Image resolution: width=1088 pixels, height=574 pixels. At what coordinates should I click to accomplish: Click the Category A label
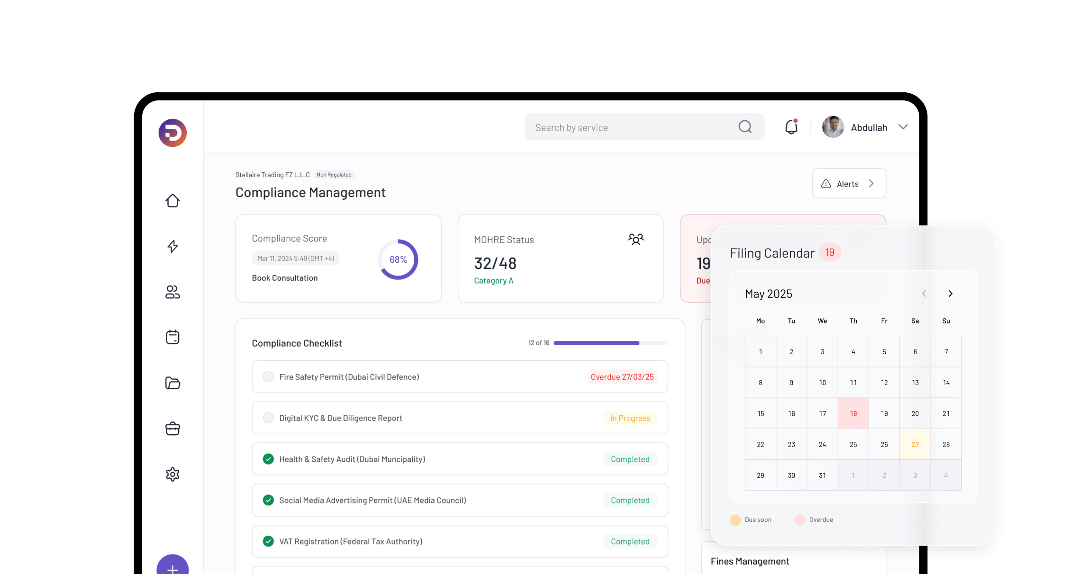(x=494, y=281)
